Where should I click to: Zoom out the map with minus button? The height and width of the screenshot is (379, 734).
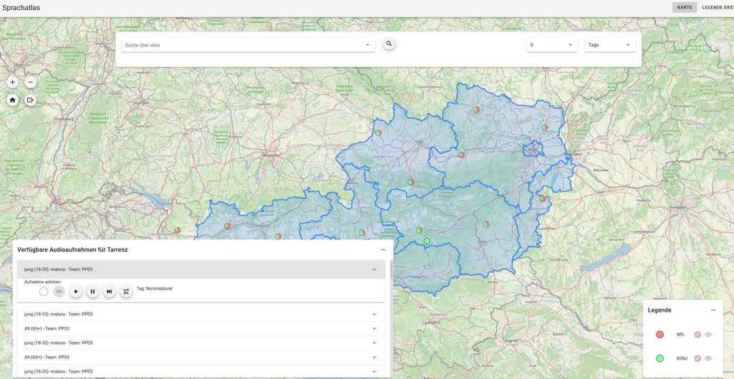pyautogui.click(x=30, y=82)
